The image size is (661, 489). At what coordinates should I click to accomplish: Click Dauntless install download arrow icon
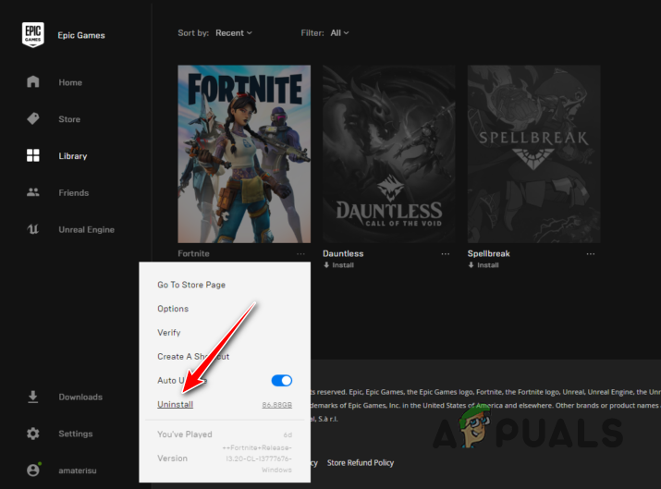click(x=326, y=265)
